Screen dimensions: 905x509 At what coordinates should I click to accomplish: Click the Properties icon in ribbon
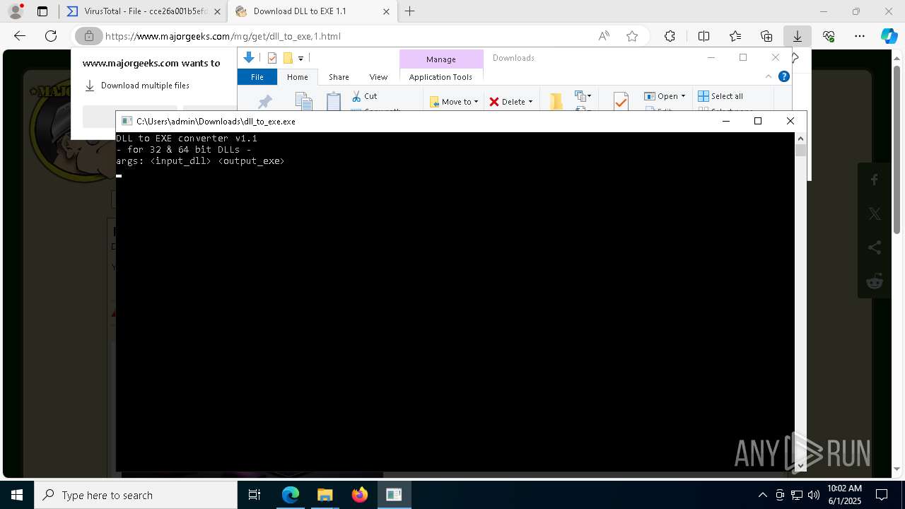click(x=620, y=102)
